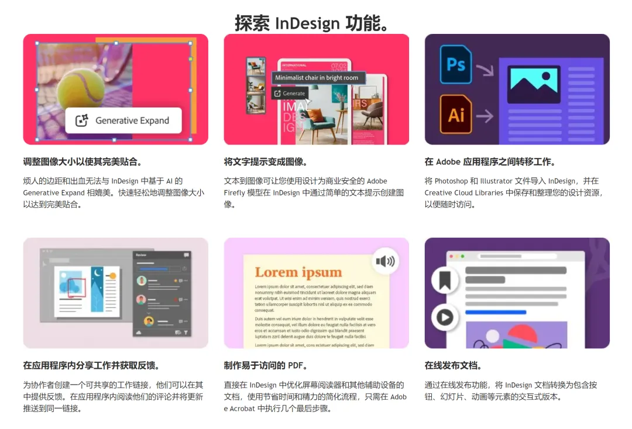Image resolution: width=632 pixels, height=429 pixels.
Task: Click the landscape picture icon in purple layout
Action: tap(534, 84)
